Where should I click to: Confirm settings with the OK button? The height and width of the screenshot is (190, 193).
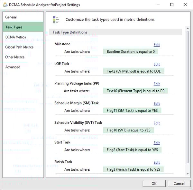pyautogui.click(x=154, y=184)
